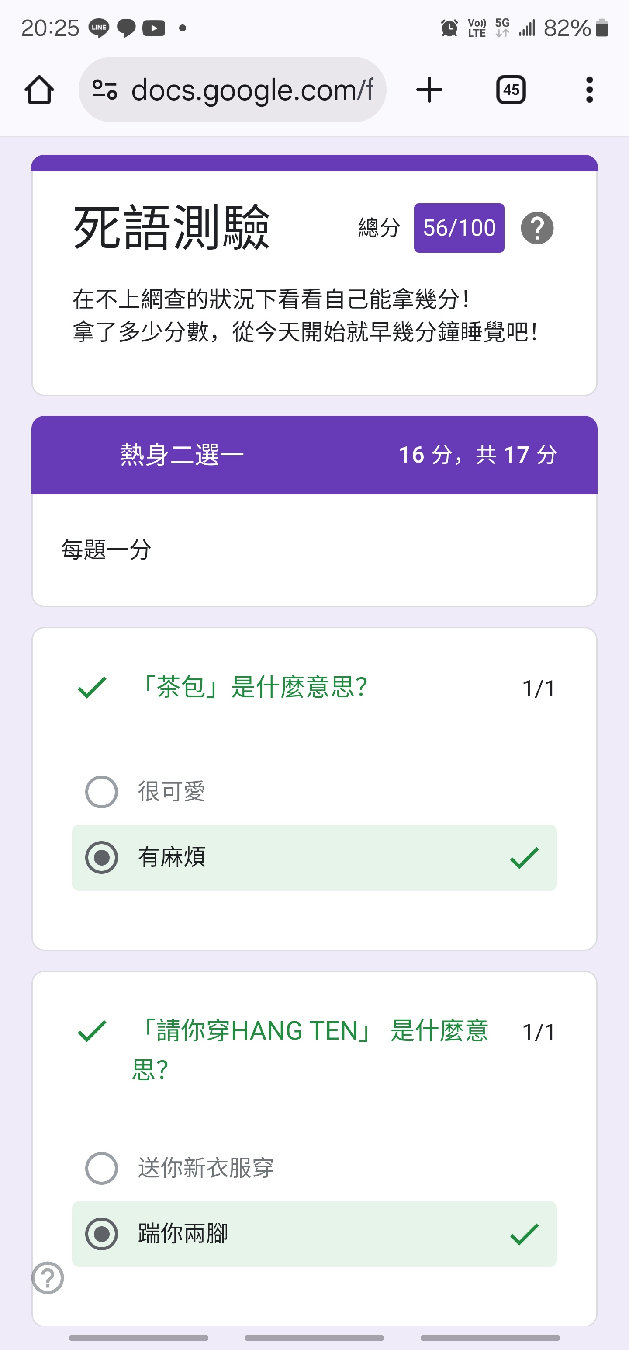The height and width of the screenshot is (1350, 629).
Task: Tap the 56/100 total score badge
Action: pyautogui.click(x=459, y=228)
